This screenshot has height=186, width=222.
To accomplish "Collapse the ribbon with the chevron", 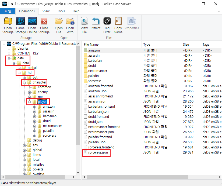I will [219, 11].
